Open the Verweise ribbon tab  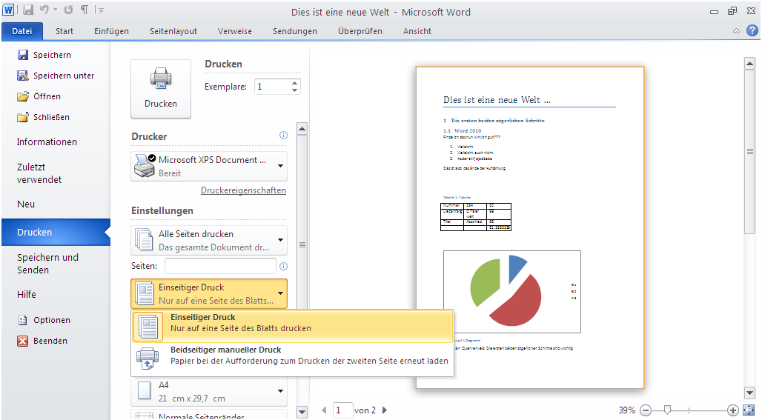[235, 31]
